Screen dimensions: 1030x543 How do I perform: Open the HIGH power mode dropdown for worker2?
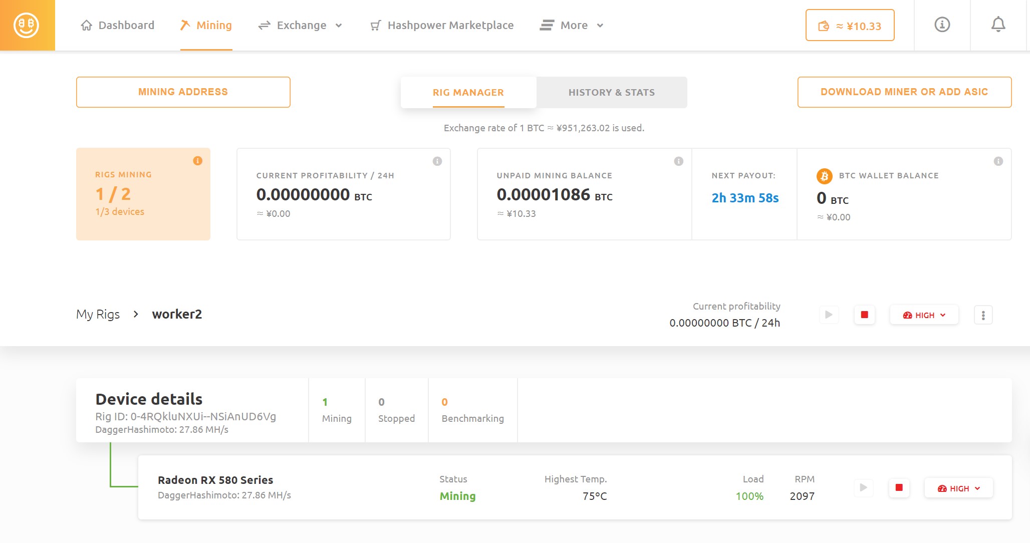923,314
